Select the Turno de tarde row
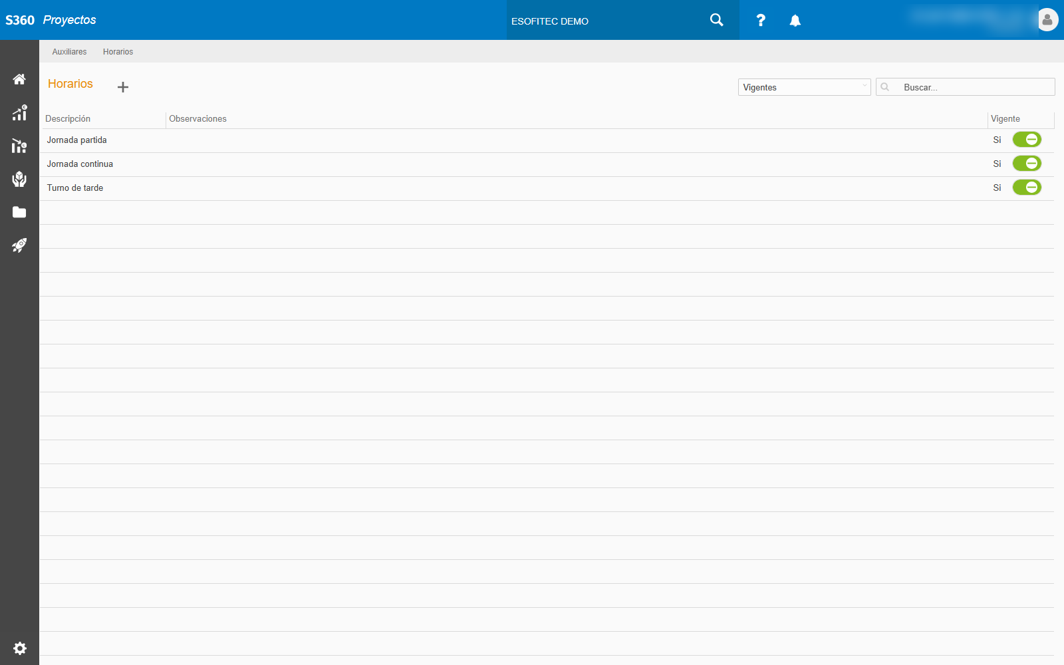The width and height of the screenshot is (1064, 665). coord(547,188)
